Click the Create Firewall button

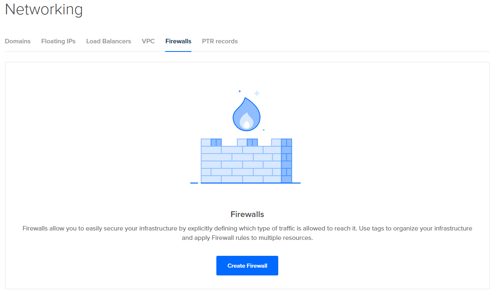pyautogui.click(x=247, y=265)
